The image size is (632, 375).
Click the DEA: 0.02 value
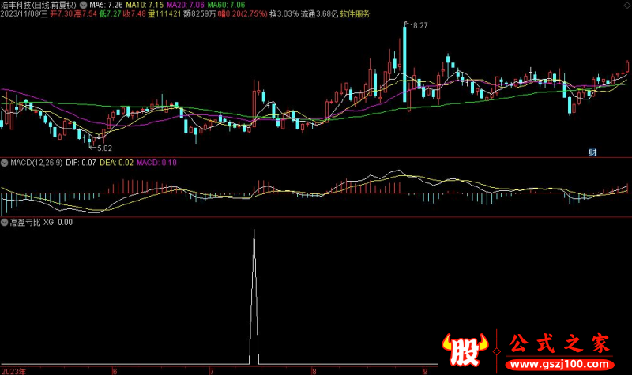(116, 163)
